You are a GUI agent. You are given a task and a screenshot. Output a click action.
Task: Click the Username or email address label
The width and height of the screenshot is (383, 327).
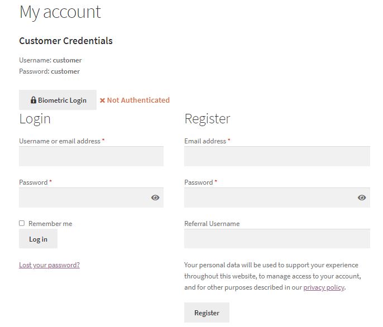pyautogui.click(x=60, y=141)
